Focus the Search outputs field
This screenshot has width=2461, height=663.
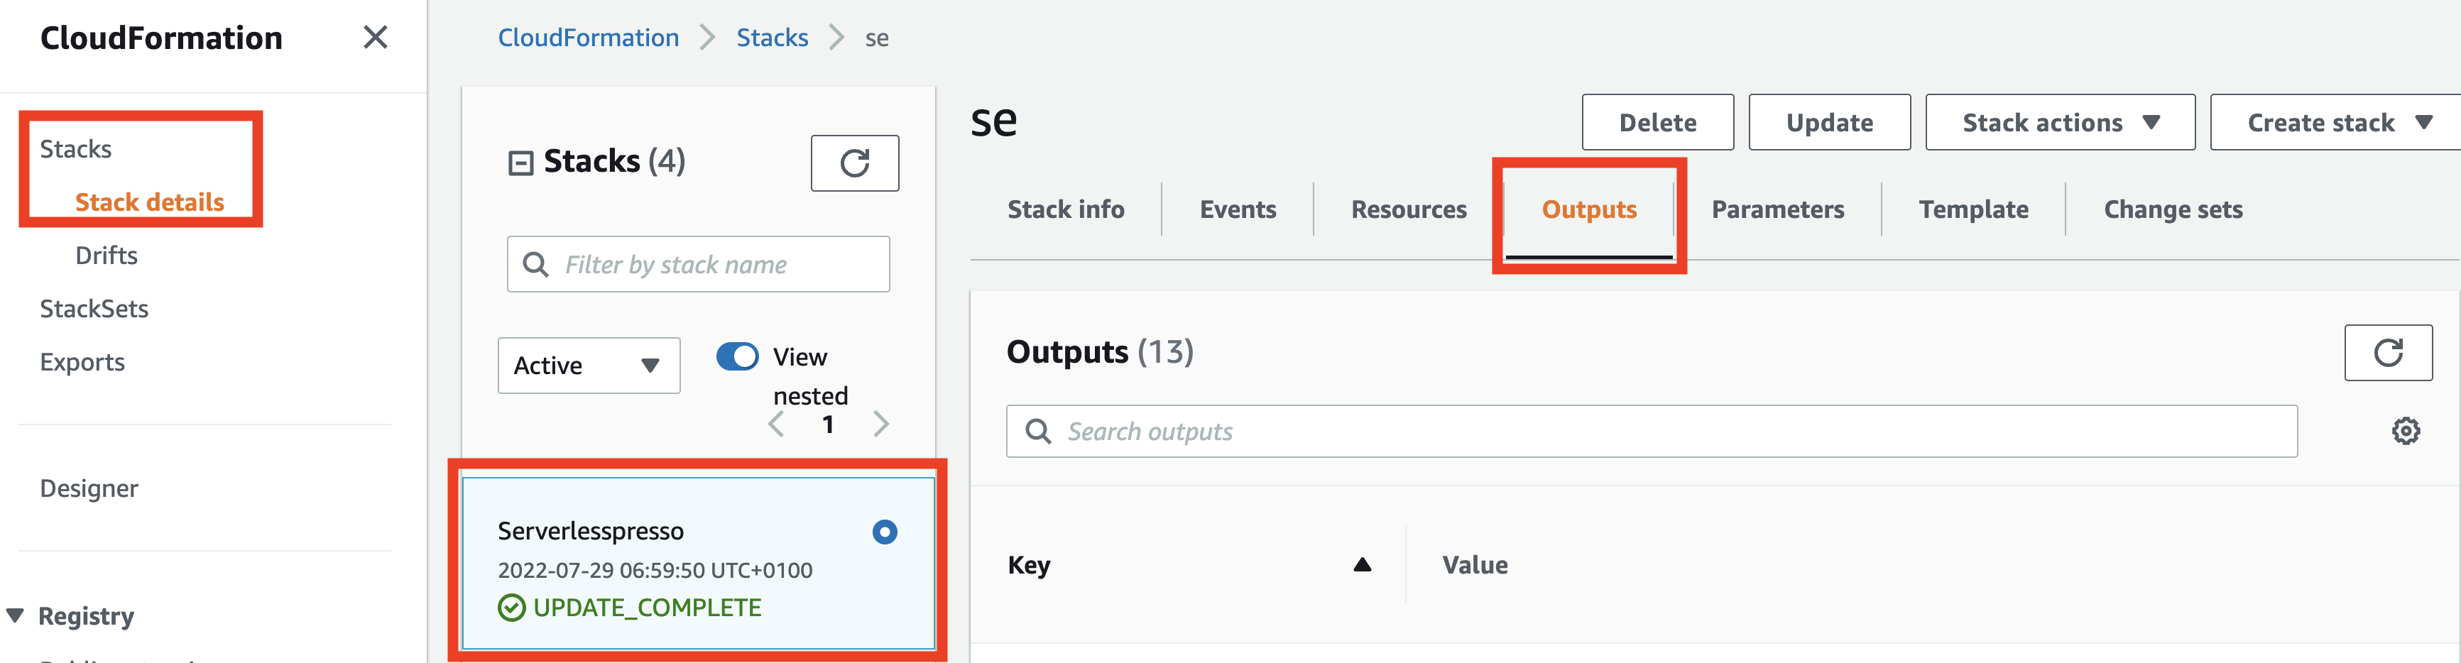click(1651, 432)
